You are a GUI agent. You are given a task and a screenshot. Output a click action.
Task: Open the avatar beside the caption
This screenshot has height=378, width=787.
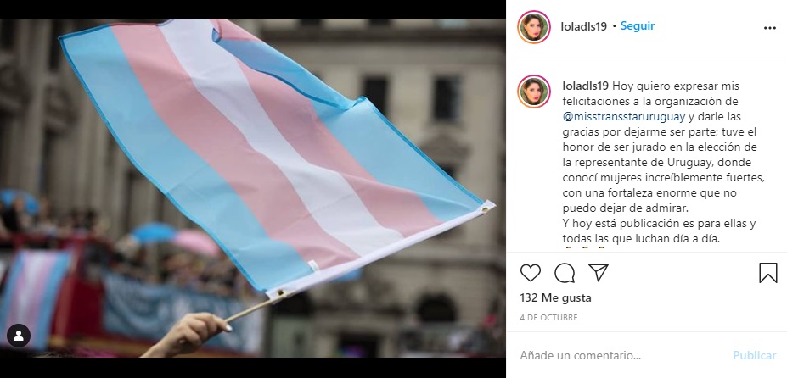(534, 92)
